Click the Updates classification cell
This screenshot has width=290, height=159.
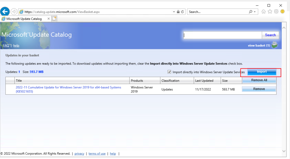(x=167, y=89)
